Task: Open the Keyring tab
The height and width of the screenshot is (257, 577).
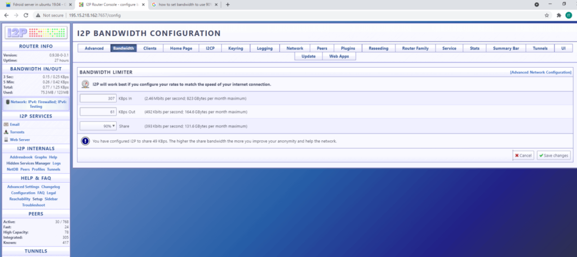Action: 236,48
